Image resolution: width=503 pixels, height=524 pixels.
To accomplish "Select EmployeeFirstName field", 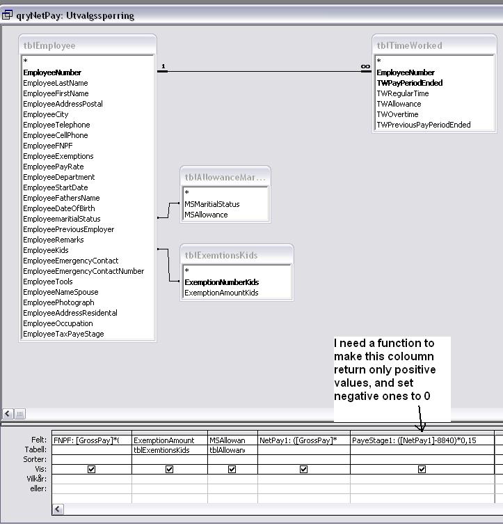I will 88,93.
